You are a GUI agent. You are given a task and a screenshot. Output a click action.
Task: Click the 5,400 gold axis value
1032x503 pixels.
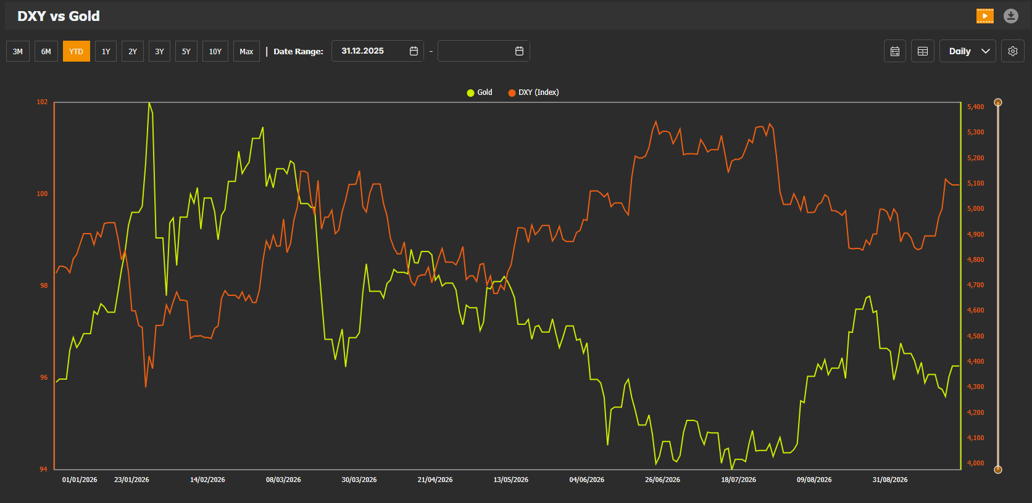point(976,107)
